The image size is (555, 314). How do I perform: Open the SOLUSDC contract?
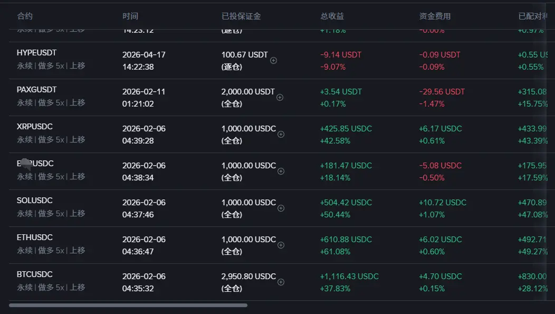[35, 201]
